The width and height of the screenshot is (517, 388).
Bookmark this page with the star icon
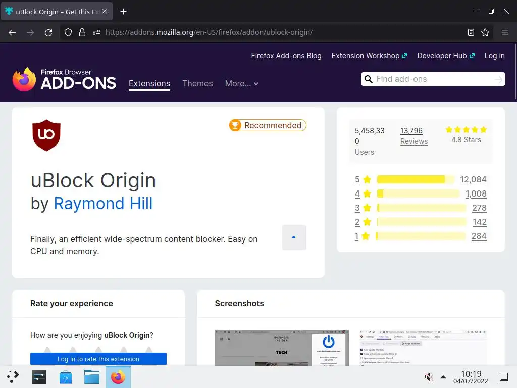485,32
